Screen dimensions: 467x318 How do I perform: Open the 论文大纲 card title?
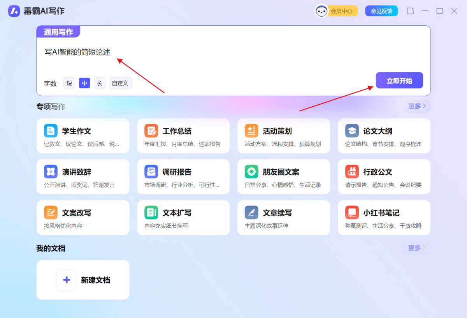(x=378, y=131)
